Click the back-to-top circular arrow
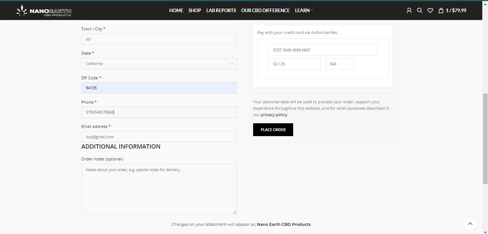 pos(470,224)
